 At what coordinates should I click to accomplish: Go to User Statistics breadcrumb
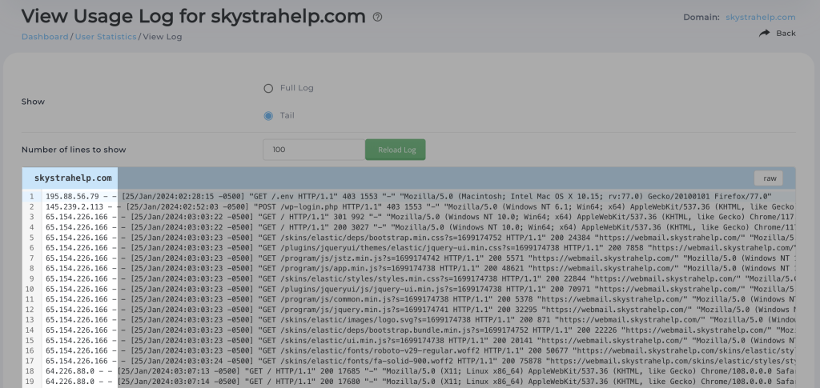coord(106,37)
